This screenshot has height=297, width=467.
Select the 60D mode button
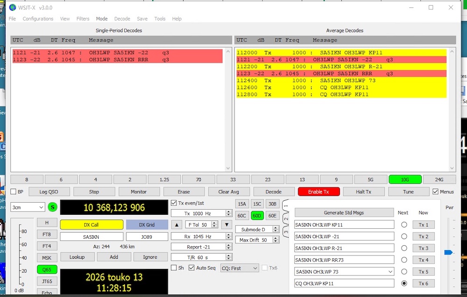coord(257,215)
